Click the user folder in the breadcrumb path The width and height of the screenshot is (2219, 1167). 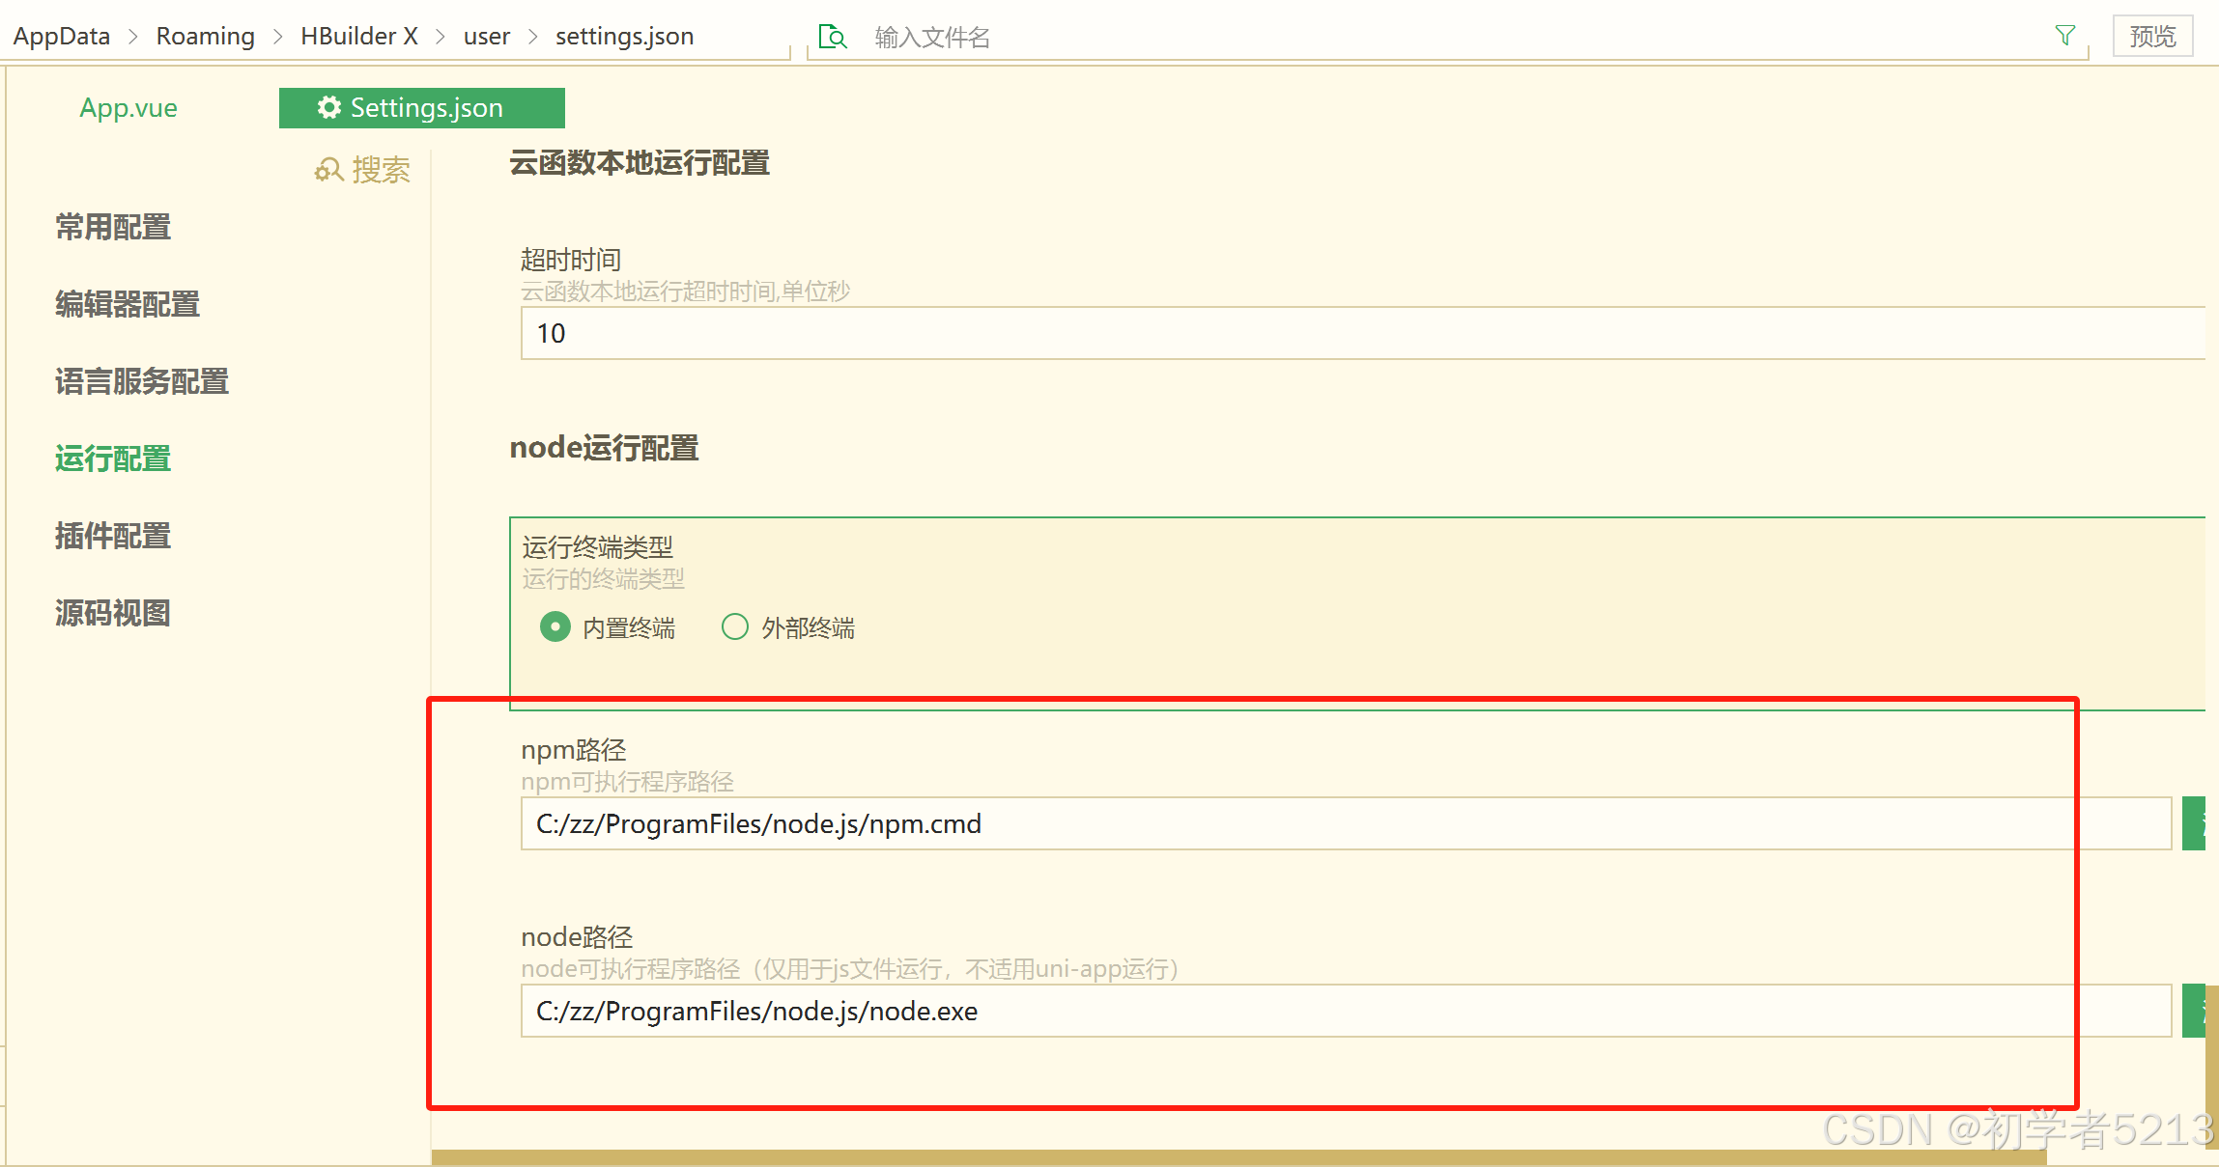pos(486,37)
